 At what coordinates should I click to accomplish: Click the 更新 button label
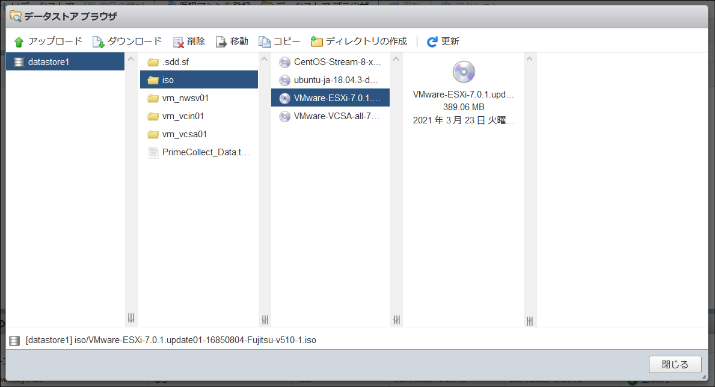coord(450,41)
